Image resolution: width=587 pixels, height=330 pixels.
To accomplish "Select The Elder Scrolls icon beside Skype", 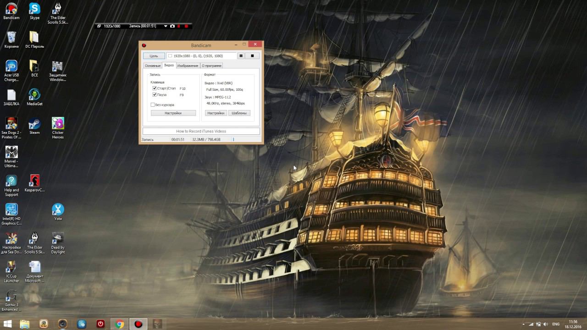I will point(58,13).
